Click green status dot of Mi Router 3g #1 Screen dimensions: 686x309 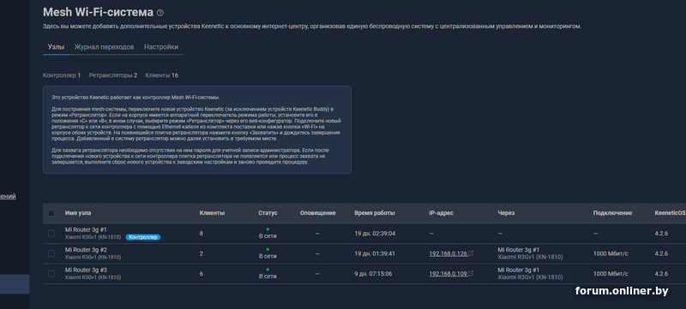[268, 229]
